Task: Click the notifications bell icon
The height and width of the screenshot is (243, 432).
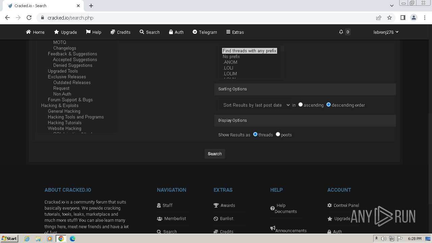Action: [341, 32]
